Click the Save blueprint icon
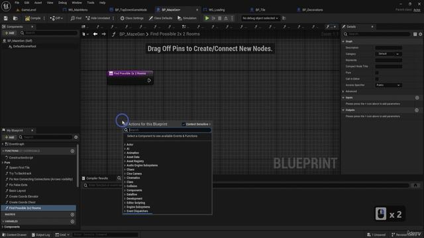424x238 pixels. [x=6, y=18]
